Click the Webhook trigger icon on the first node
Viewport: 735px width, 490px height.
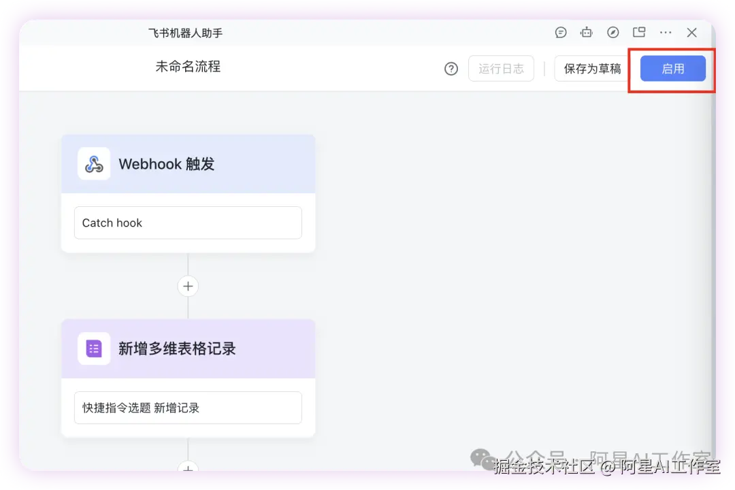coord(94,163)
